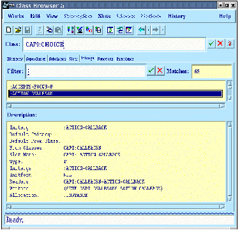
Task: Click description pane scrollbar up arrow
Action: 229,124
